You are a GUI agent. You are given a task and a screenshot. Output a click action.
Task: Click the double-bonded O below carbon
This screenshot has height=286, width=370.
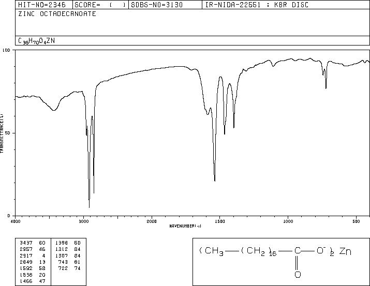click(298, 275)
